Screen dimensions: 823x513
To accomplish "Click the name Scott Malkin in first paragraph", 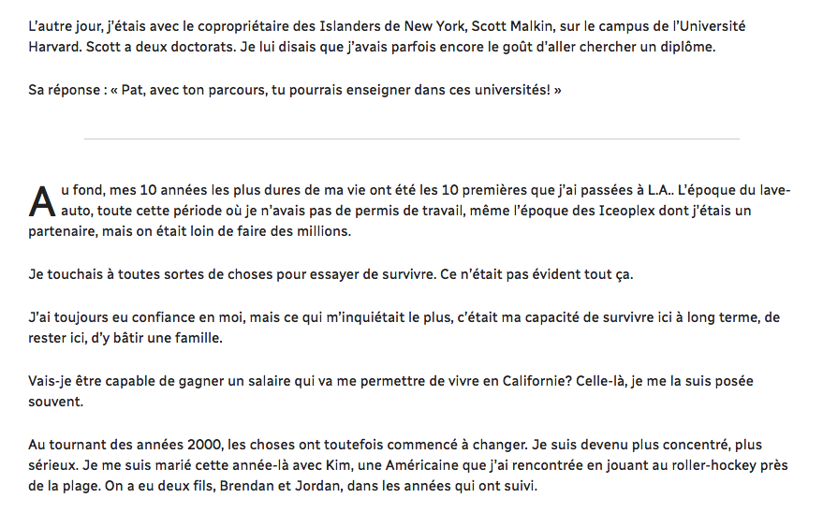I will point(513,26).
